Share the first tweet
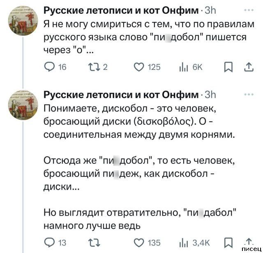This screenshot has height=253, width=263. tap(249, 67)
